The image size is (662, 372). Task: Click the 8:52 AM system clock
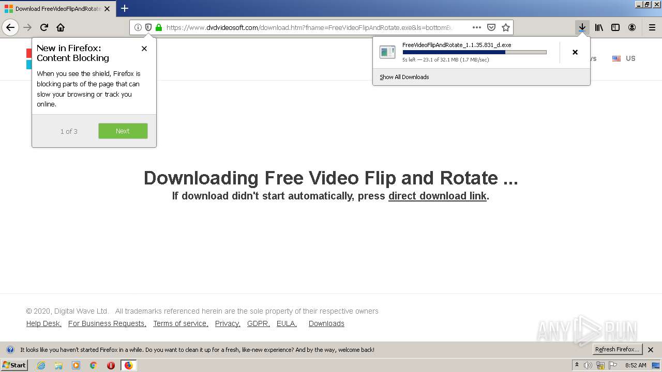click(636, 365)
